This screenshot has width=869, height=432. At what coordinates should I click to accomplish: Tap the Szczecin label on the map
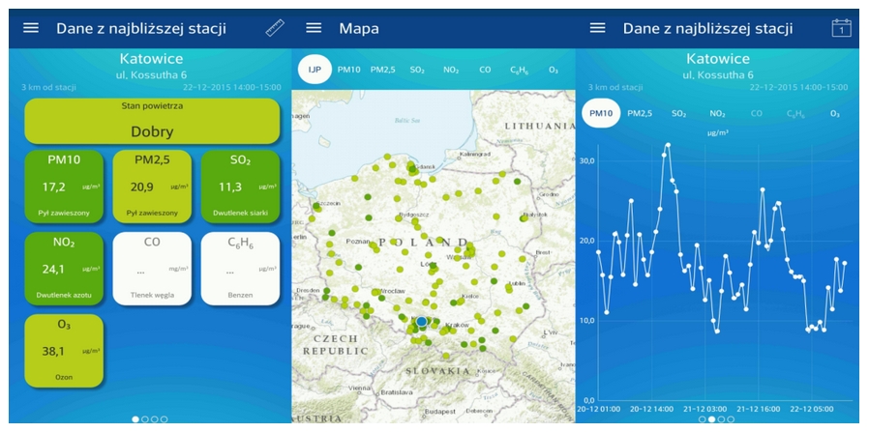click(327, 203)
